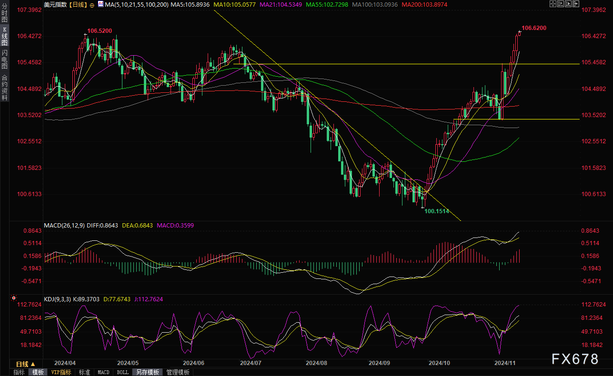
Task: Click the move-right panel arrow icon
Action: pyautogui.click(x=576, y=4)
